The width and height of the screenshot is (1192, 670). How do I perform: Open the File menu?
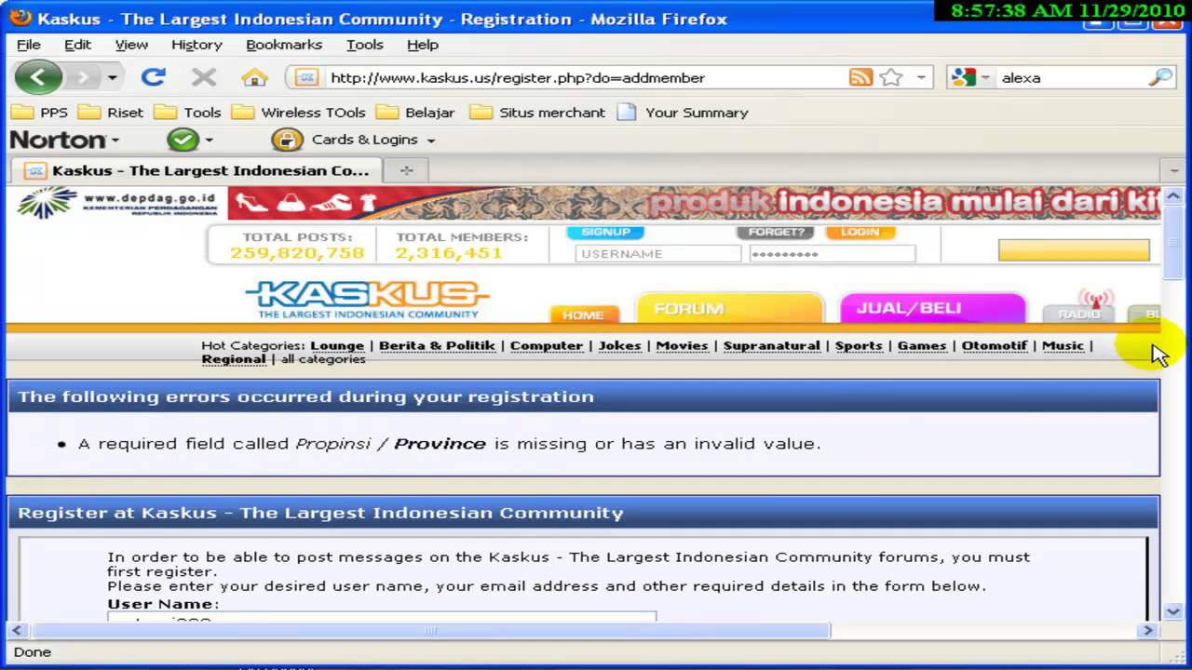click(x=29, y=45)
